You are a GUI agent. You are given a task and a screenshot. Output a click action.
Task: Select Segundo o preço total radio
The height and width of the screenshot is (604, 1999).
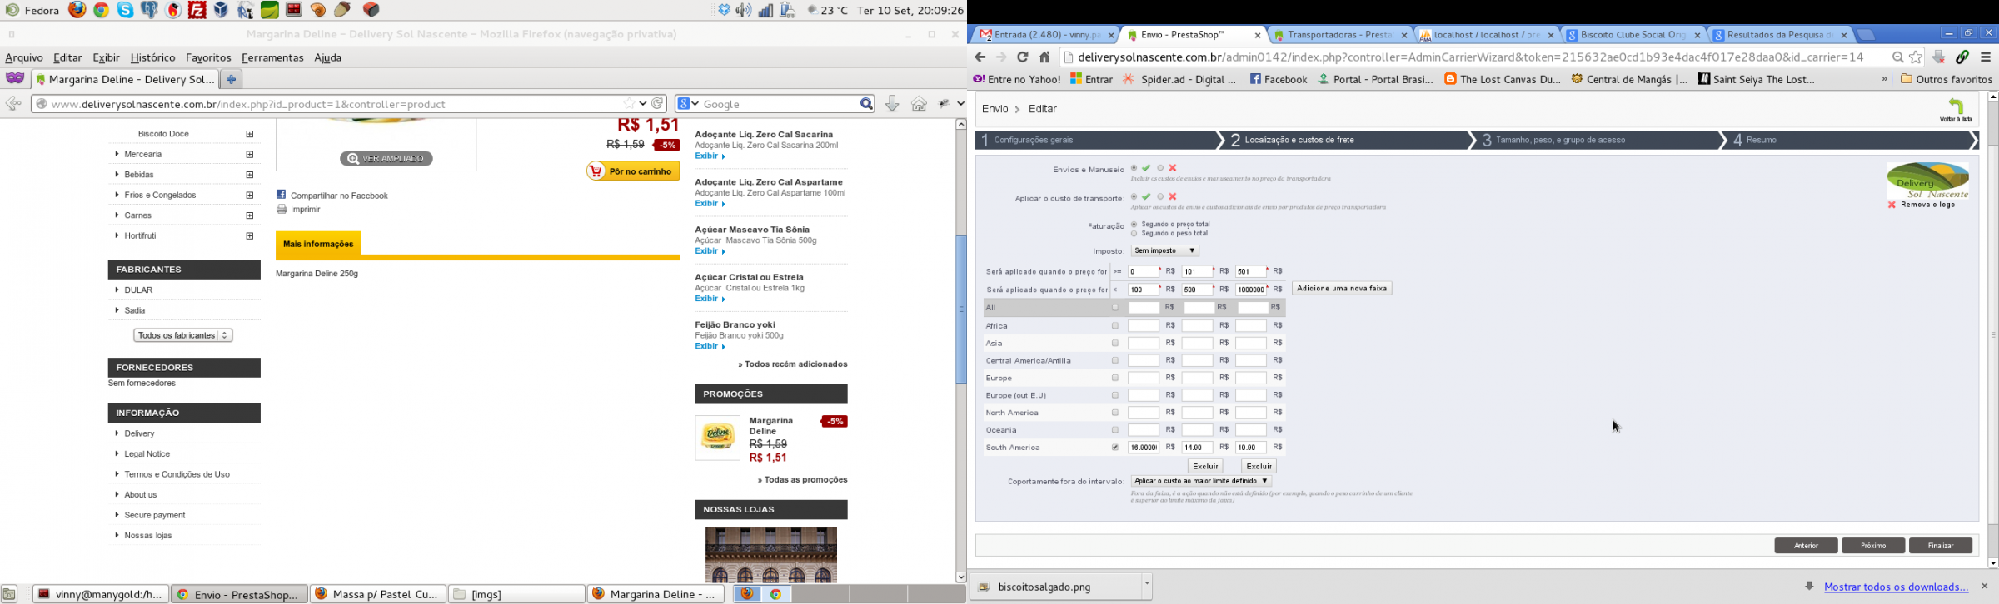pyautogui.click(x=1134, y=225)
